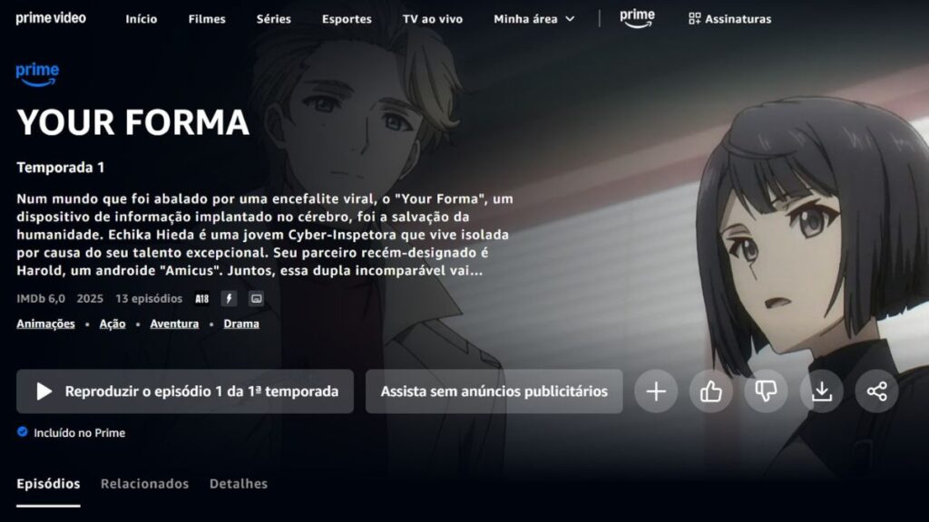Download the season with download icon
Image resolution: width=929 pixels, height=522 pixels.
[822, 391]
